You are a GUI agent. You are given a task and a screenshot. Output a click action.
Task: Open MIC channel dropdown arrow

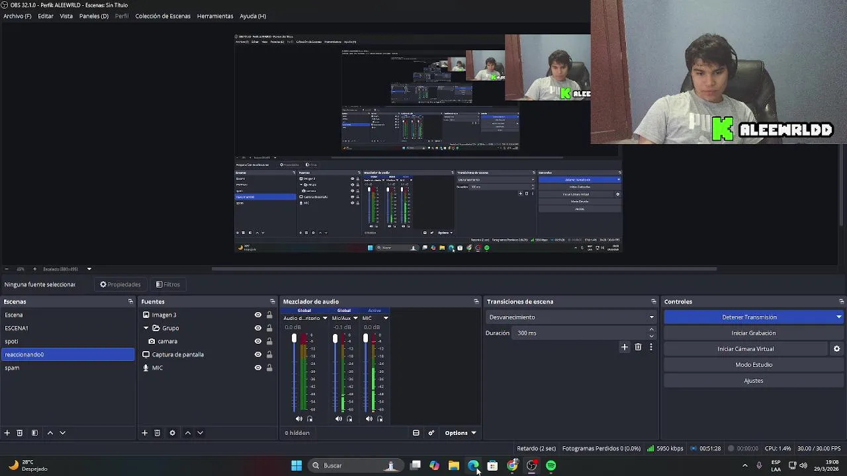(x=386, y=318)
